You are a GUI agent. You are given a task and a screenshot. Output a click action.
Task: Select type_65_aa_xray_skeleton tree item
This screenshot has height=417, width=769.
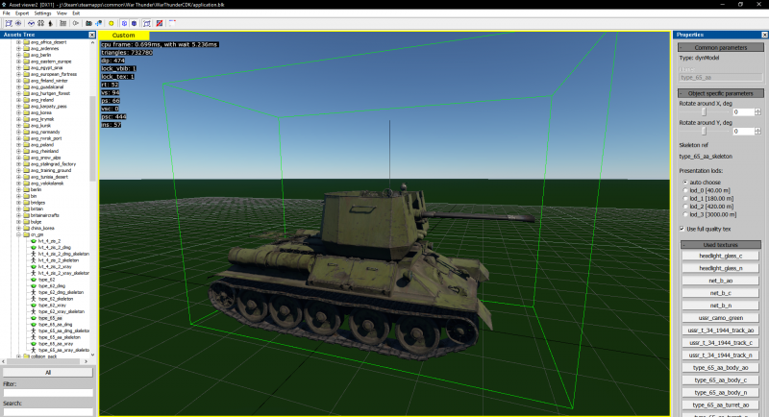pos(63,351)
